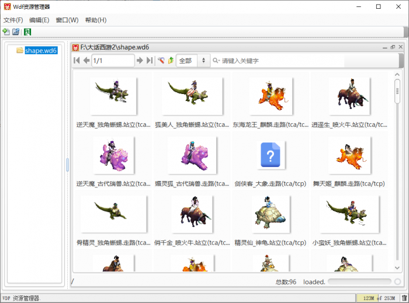Open the 全部 filter dropdown
Viewport: 409px width, 303px height.
193,61
